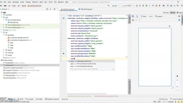Open the Navigate menu
The width and height of the screenshot is (183, 103).
tap(16, 2)
